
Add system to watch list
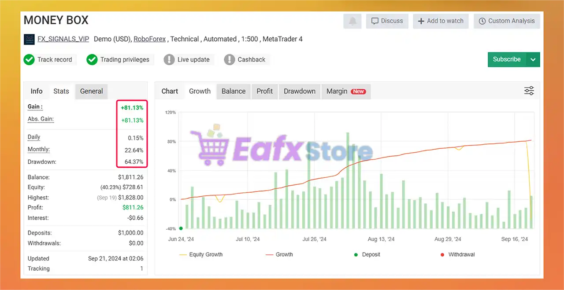(441, 21)
